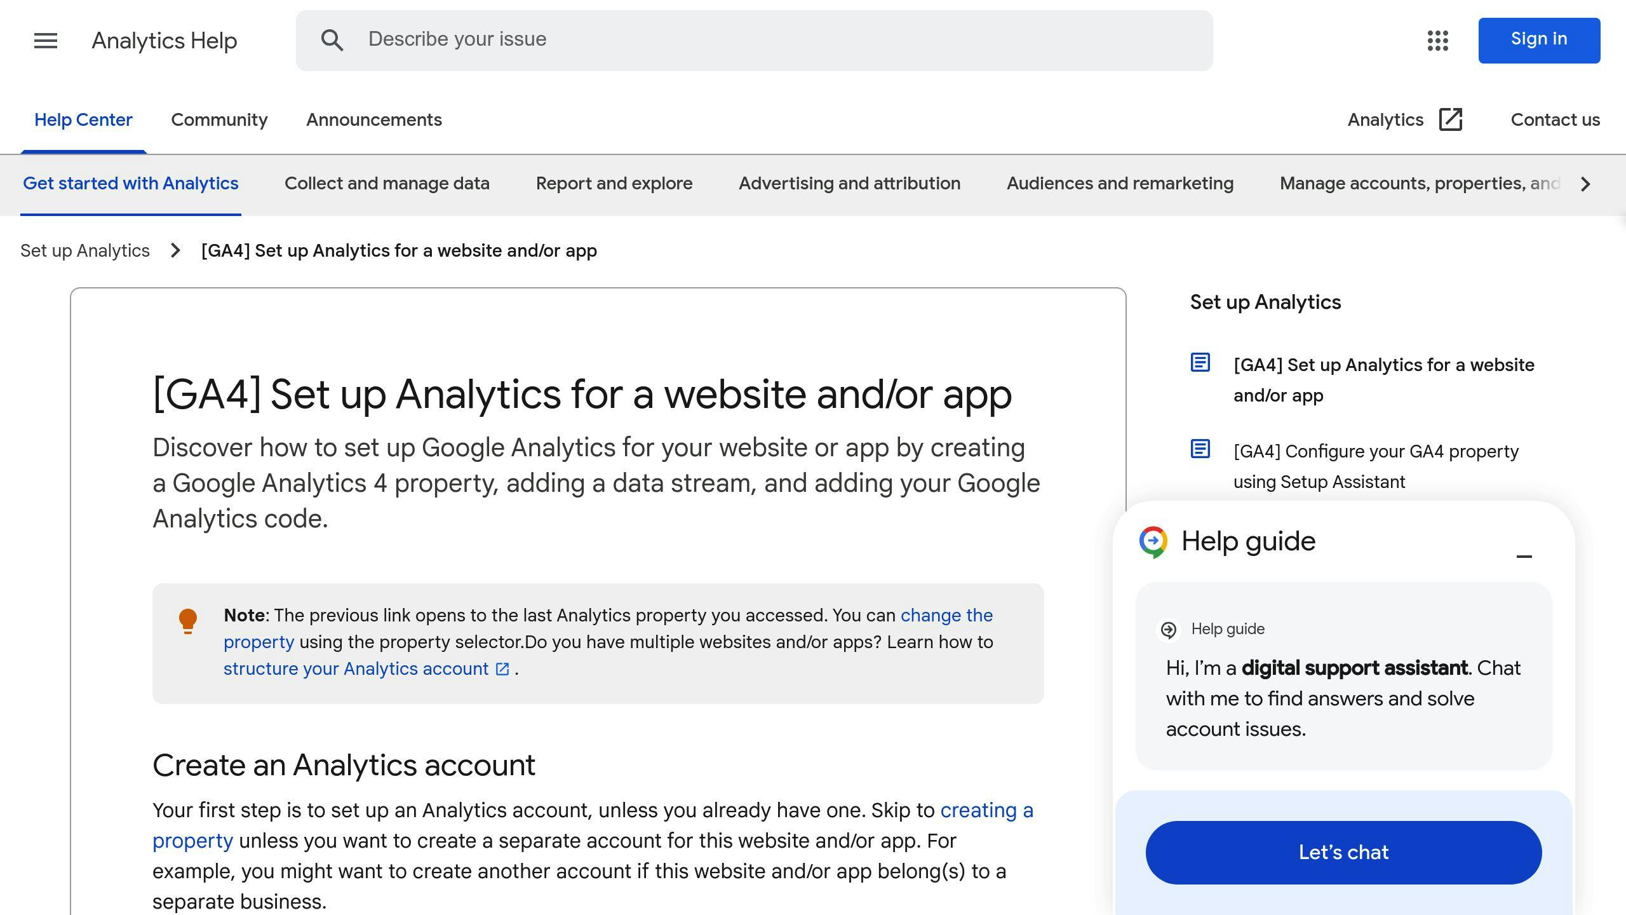Screen dimensions: 1626x915
Task: Open the hamburger main menu
Action: coord(45,41)
